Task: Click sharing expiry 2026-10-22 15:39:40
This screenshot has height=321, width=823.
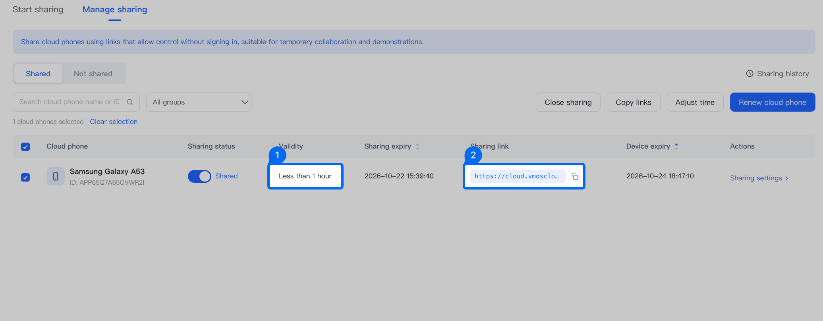Action: pos(399,176)
